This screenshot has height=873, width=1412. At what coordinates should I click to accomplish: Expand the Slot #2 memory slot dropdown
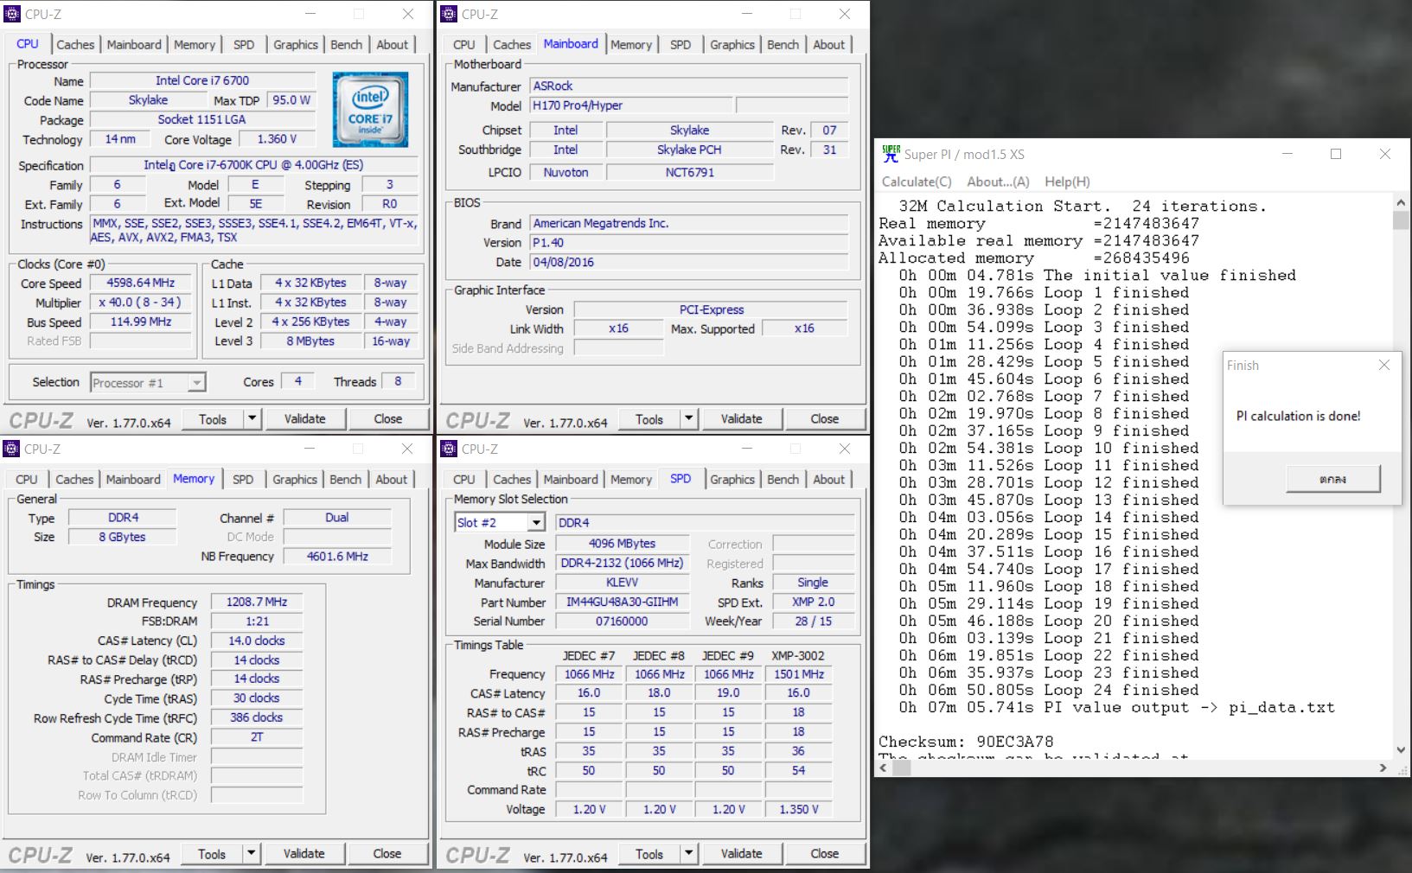click(536, 523)
